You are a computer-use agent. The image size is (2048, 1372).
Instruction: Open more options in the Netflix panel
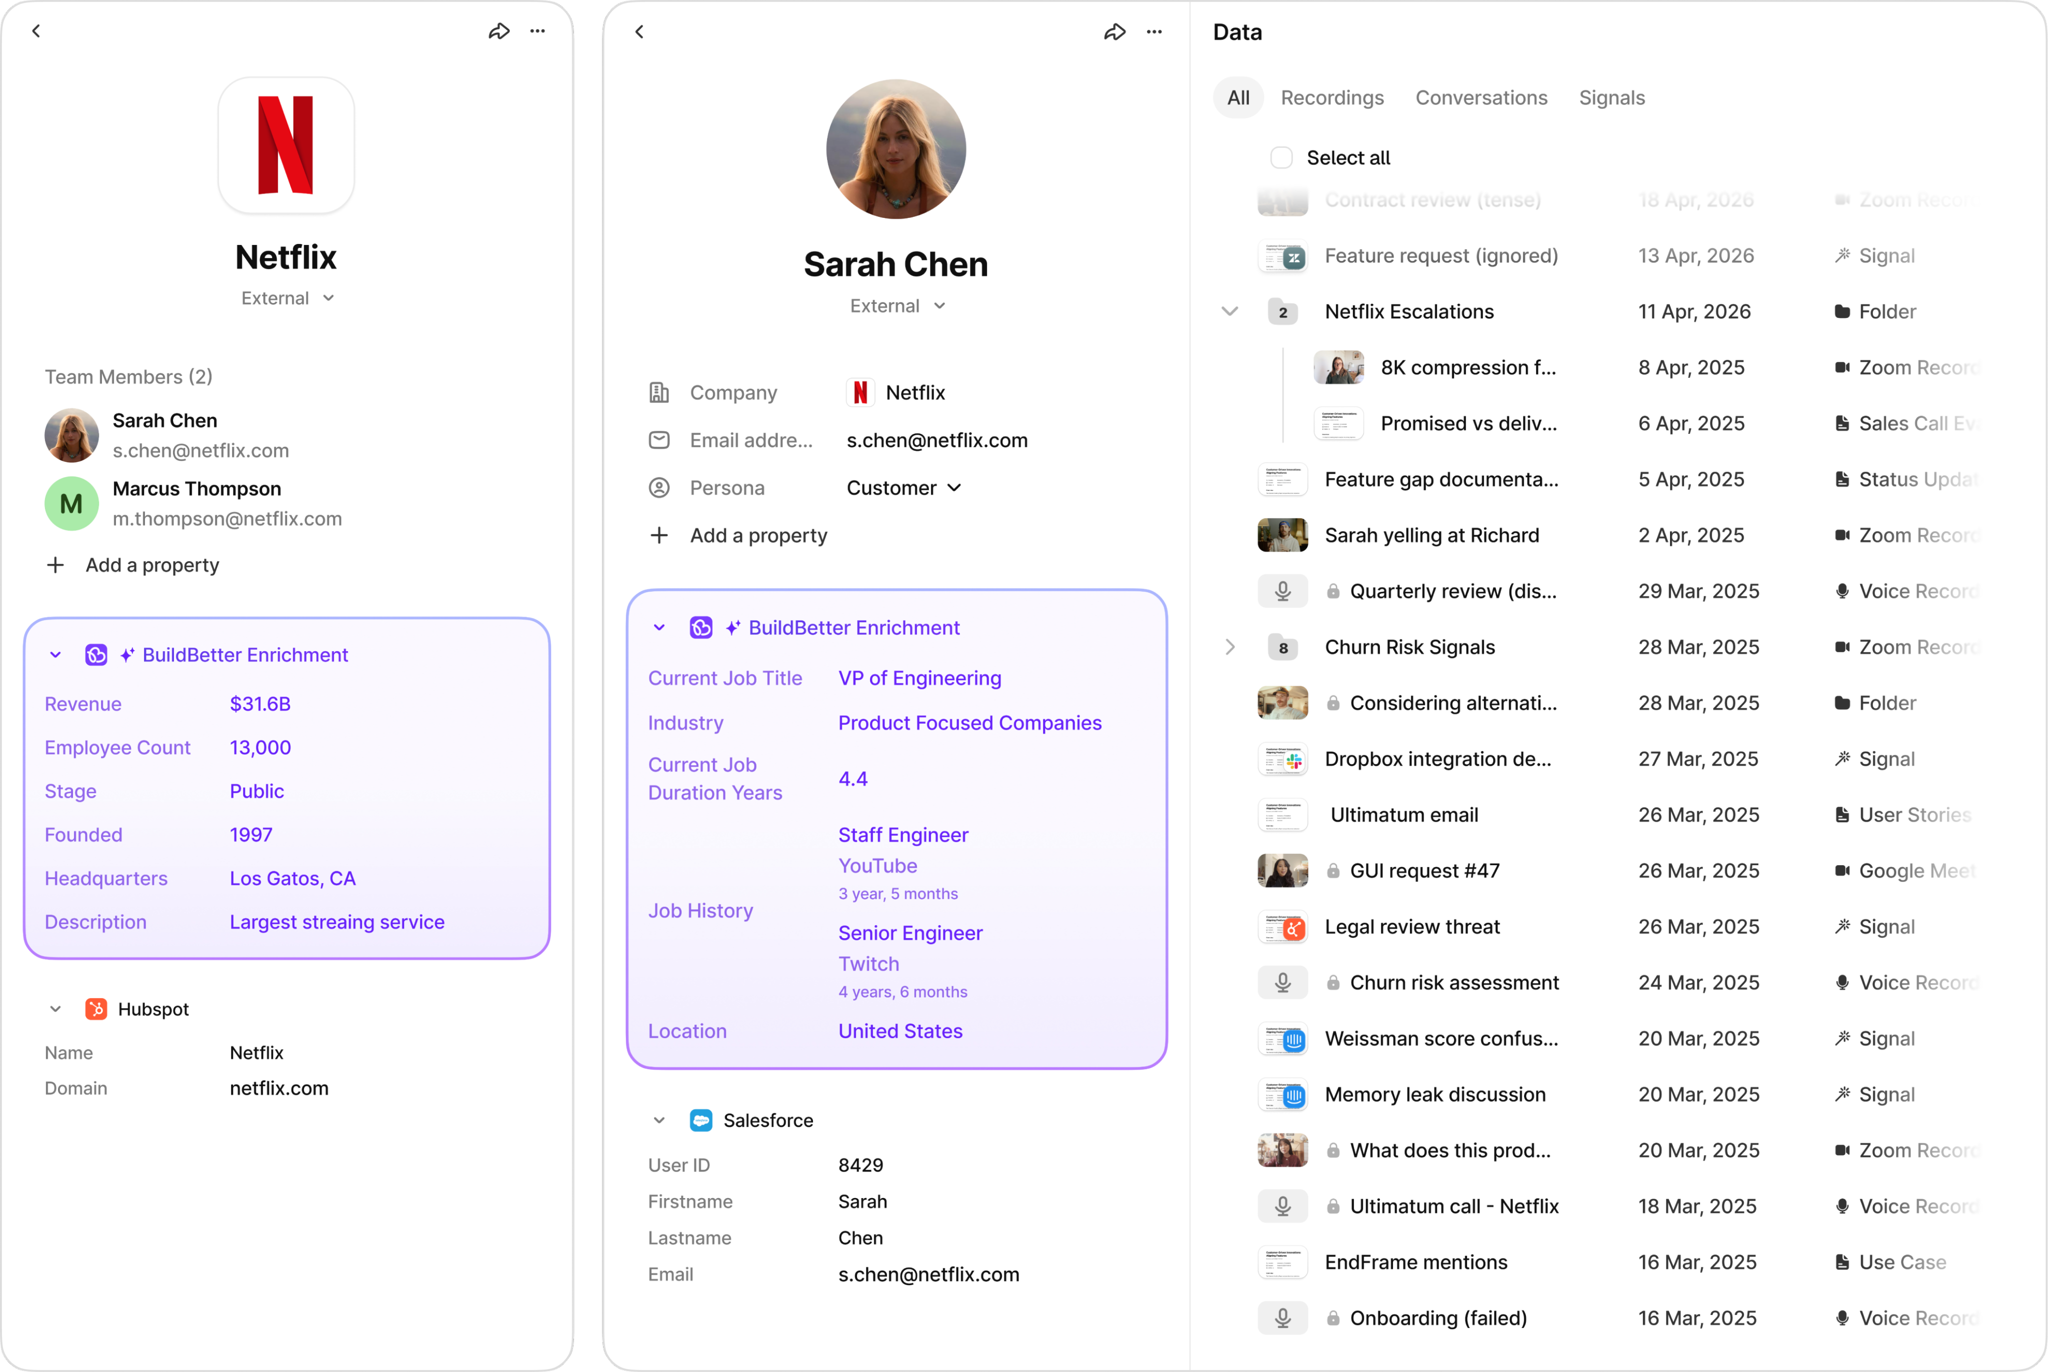pyautogui.click(x=537, y=31)
